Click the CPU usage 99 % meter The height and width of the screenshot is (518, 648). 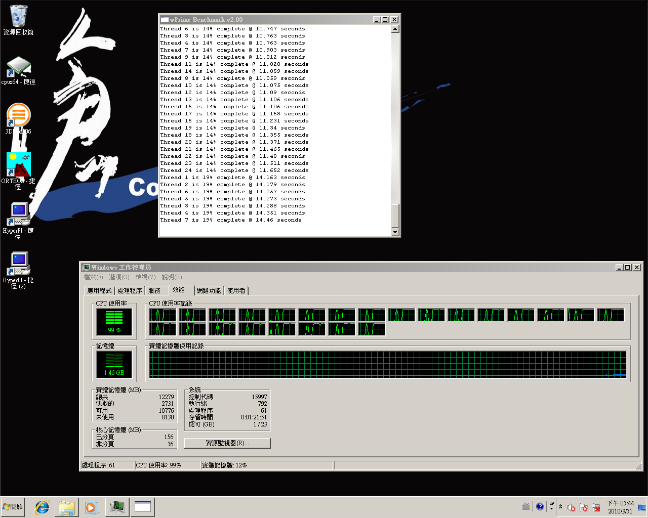pyautogui.click(x=114, y=322)
